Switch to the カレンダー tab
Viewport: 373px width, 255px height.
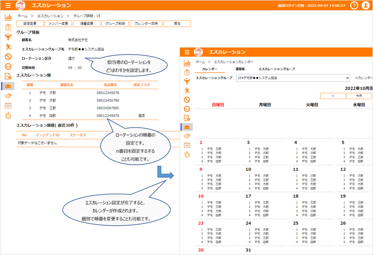209,69
